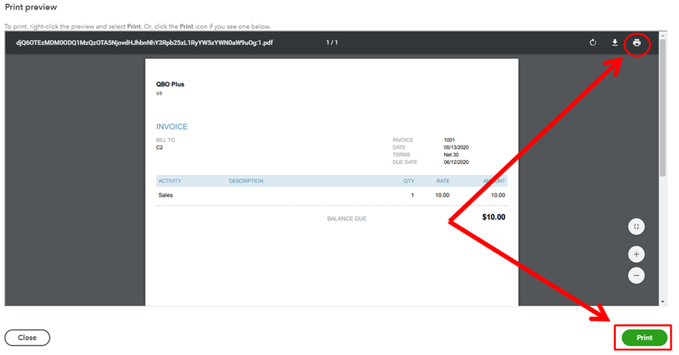Click customer name C2
Screen dimensions: 679x355
(x=159, y=148)
